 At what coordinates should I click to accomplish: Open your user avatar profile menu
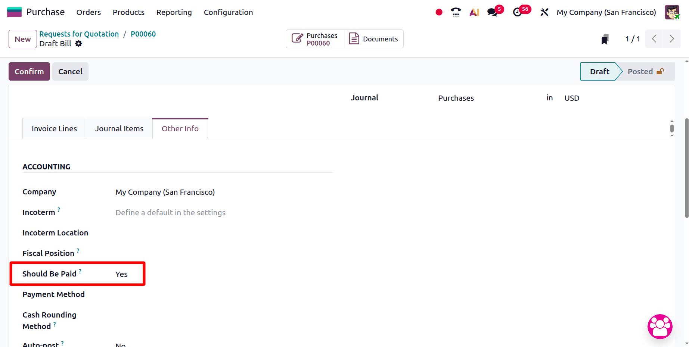[672, 12]
